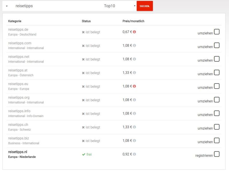The width and height of the screenshot is (229, 171).
Task: Check registrieren box for reisetipps.nl
Action: pos(217,154)
